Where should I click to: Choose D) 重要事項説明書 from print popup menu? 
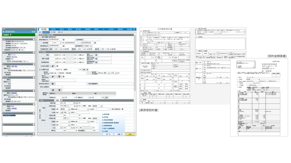(x=110, y=123)
